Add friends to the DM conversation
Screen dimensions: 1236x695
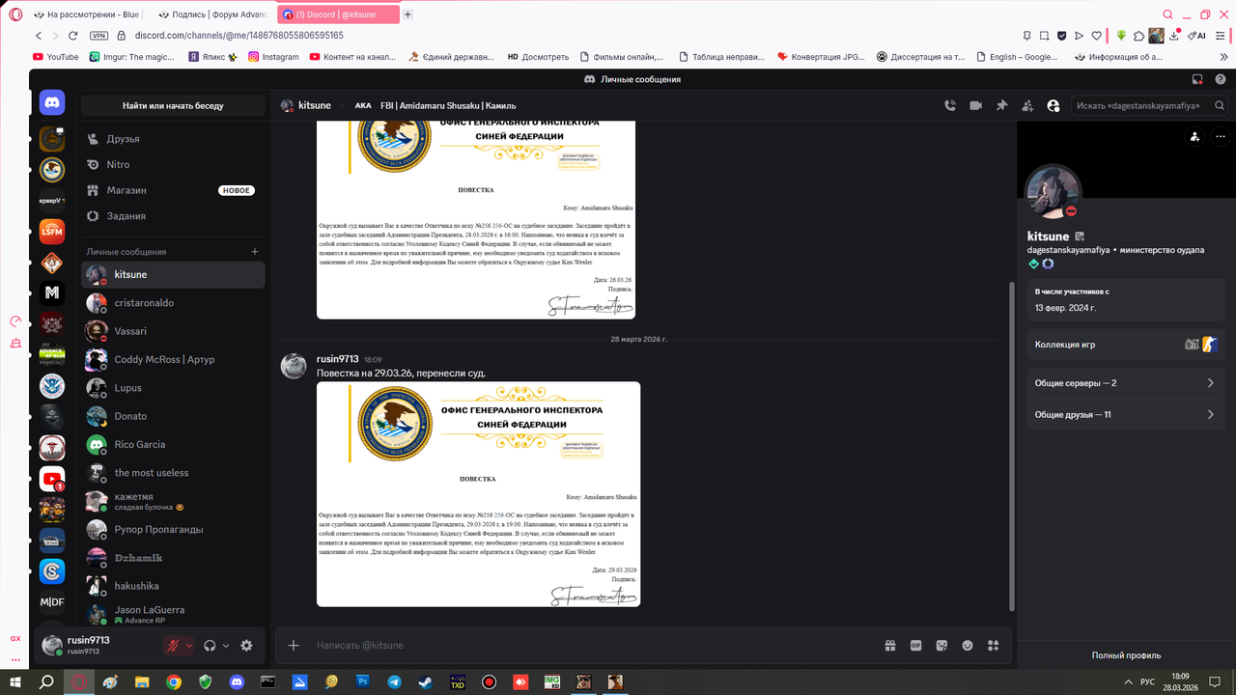coord(1027,105)
